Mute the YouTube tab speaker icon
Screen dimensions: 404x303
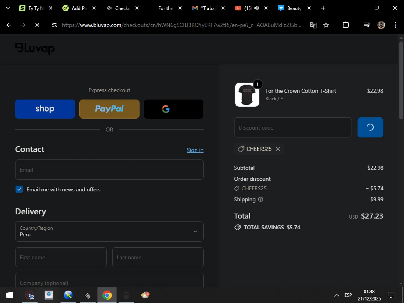pos(256,8)
